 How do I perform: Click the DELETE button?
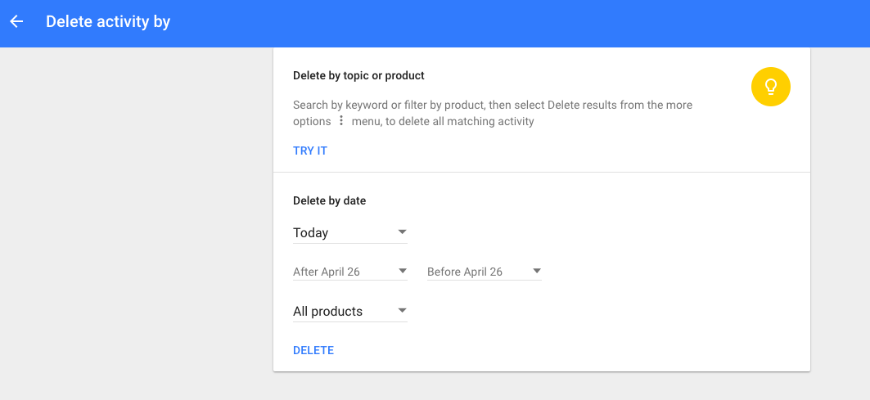pos(313,351)
